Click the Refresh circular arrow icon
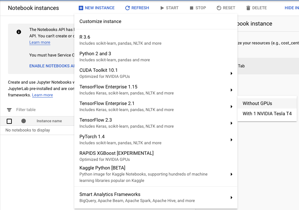The width and height of the screenshot is (299, 210). click(128, 8)
